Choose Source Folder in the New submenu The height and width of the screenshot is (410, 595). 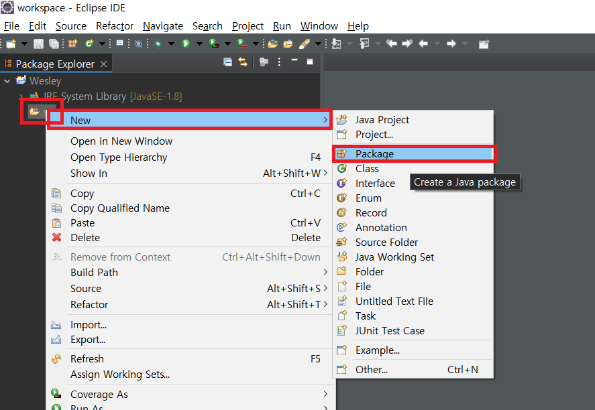point(414,242)
